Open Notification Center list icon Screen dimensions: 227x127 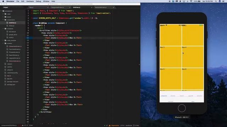[x=223, y=1]
